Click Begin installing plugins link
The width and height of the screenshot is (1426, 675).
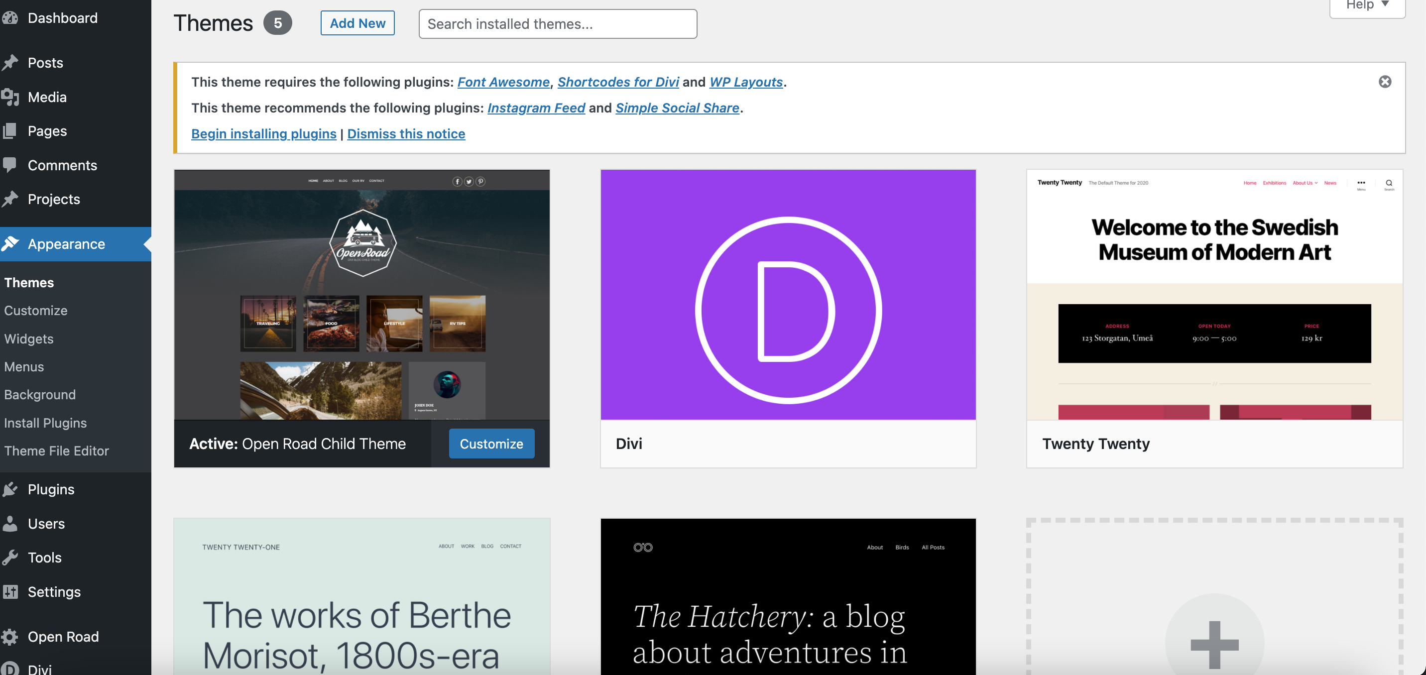[263, 134]
